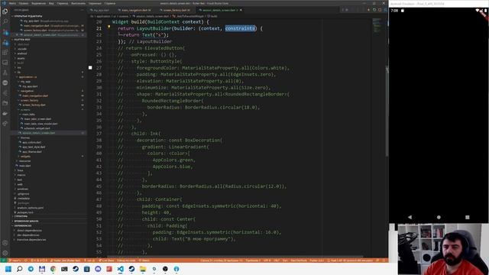Click the highlighted constraints parameter
This screenshot has width=489, height=275.
pos(240,28)
